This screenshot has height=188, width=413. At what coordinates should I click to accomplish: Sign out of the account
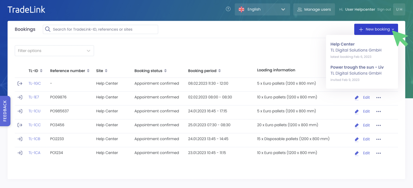coord(384,9)
